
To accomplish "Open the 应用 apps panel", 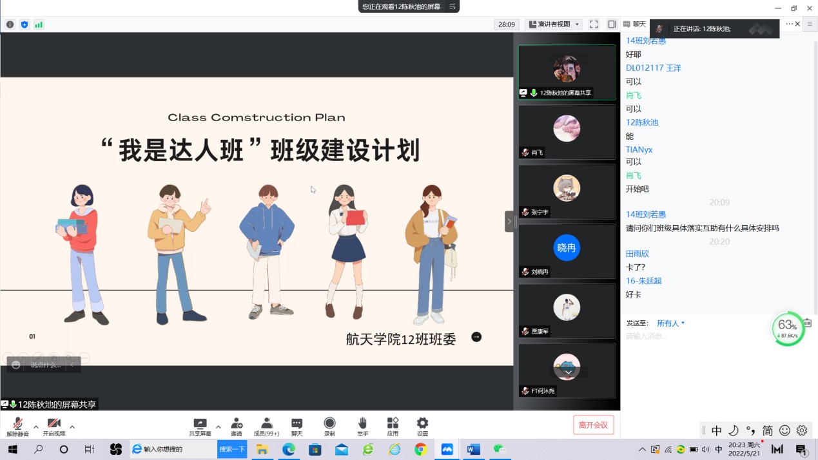I will pos(393,425).
